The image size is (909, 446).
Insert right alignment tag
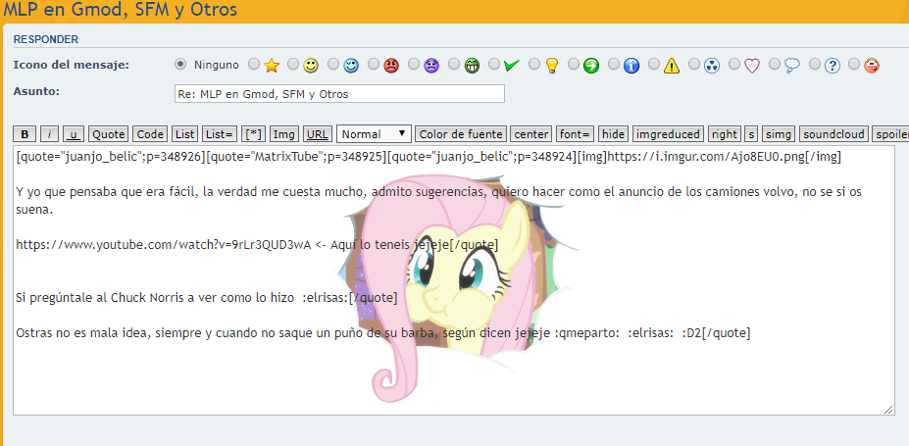click(724, 134)
